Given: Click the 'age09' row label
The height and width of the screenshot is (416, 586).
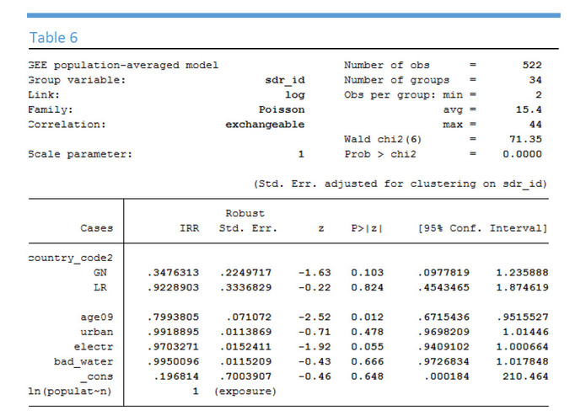Looking at the screenshot, I should pos(96,317).
